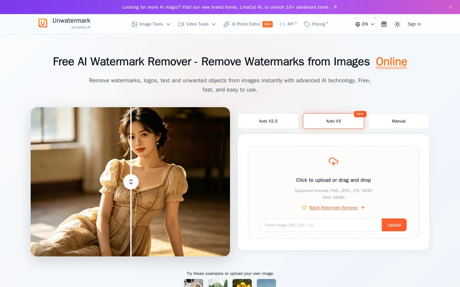Click the NEW badge on Auto V3
Image resolution: width=460 pixels, height=287 pixels.
(360, 114)
